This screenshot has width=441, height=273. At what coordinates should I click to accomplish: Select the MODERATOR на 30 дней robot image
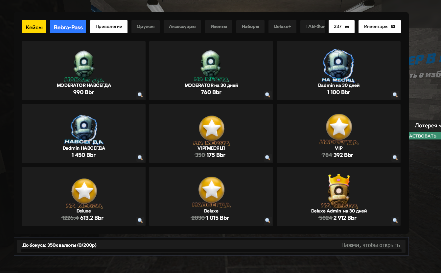pos(211,66)
